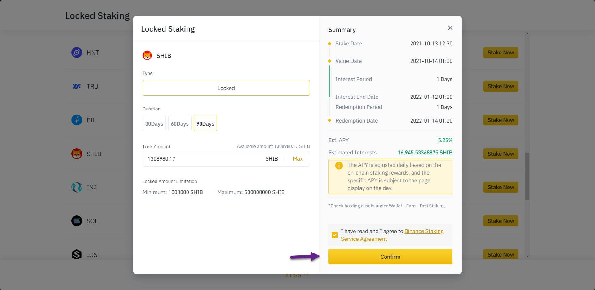Click Stake Now for INJ
Viewport: 595px width, 290px height.
501,187
